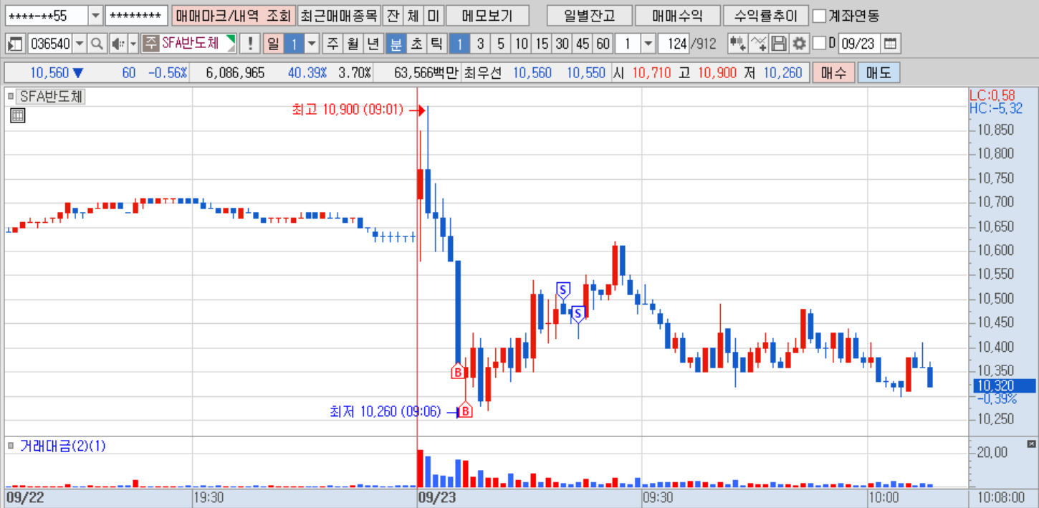Click the 최고 10,900 (09:01) label
Viewport: 1039px width, 508px height.
point(348,110)
